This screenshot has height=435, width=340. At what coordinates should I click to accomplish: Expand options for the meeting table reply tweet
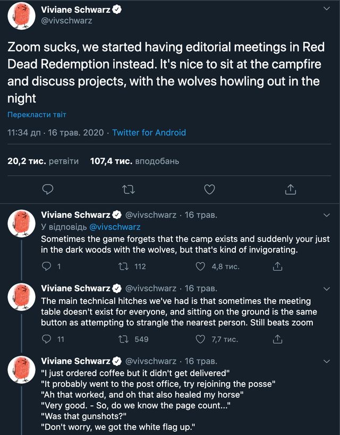[x=327, y=288]
